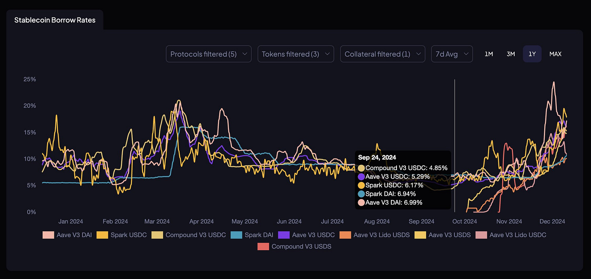Click the 5% y-axis label
This screenshot has height=279, width=591.
(31, 185)
